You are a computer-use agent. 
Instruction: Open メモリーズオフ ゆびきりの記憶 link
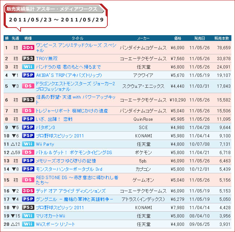coord(66,161)
